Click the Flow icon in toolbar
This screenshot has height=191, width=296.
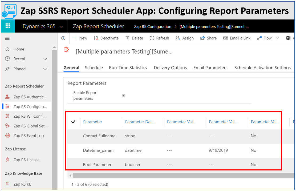click(x=259, y=38)
